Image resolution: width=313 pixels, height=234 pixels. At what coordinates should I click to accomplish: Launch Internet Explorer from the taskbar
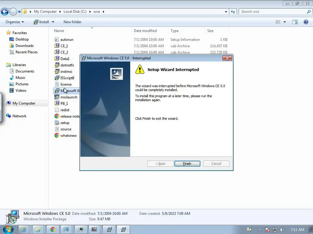coord(24,229)
